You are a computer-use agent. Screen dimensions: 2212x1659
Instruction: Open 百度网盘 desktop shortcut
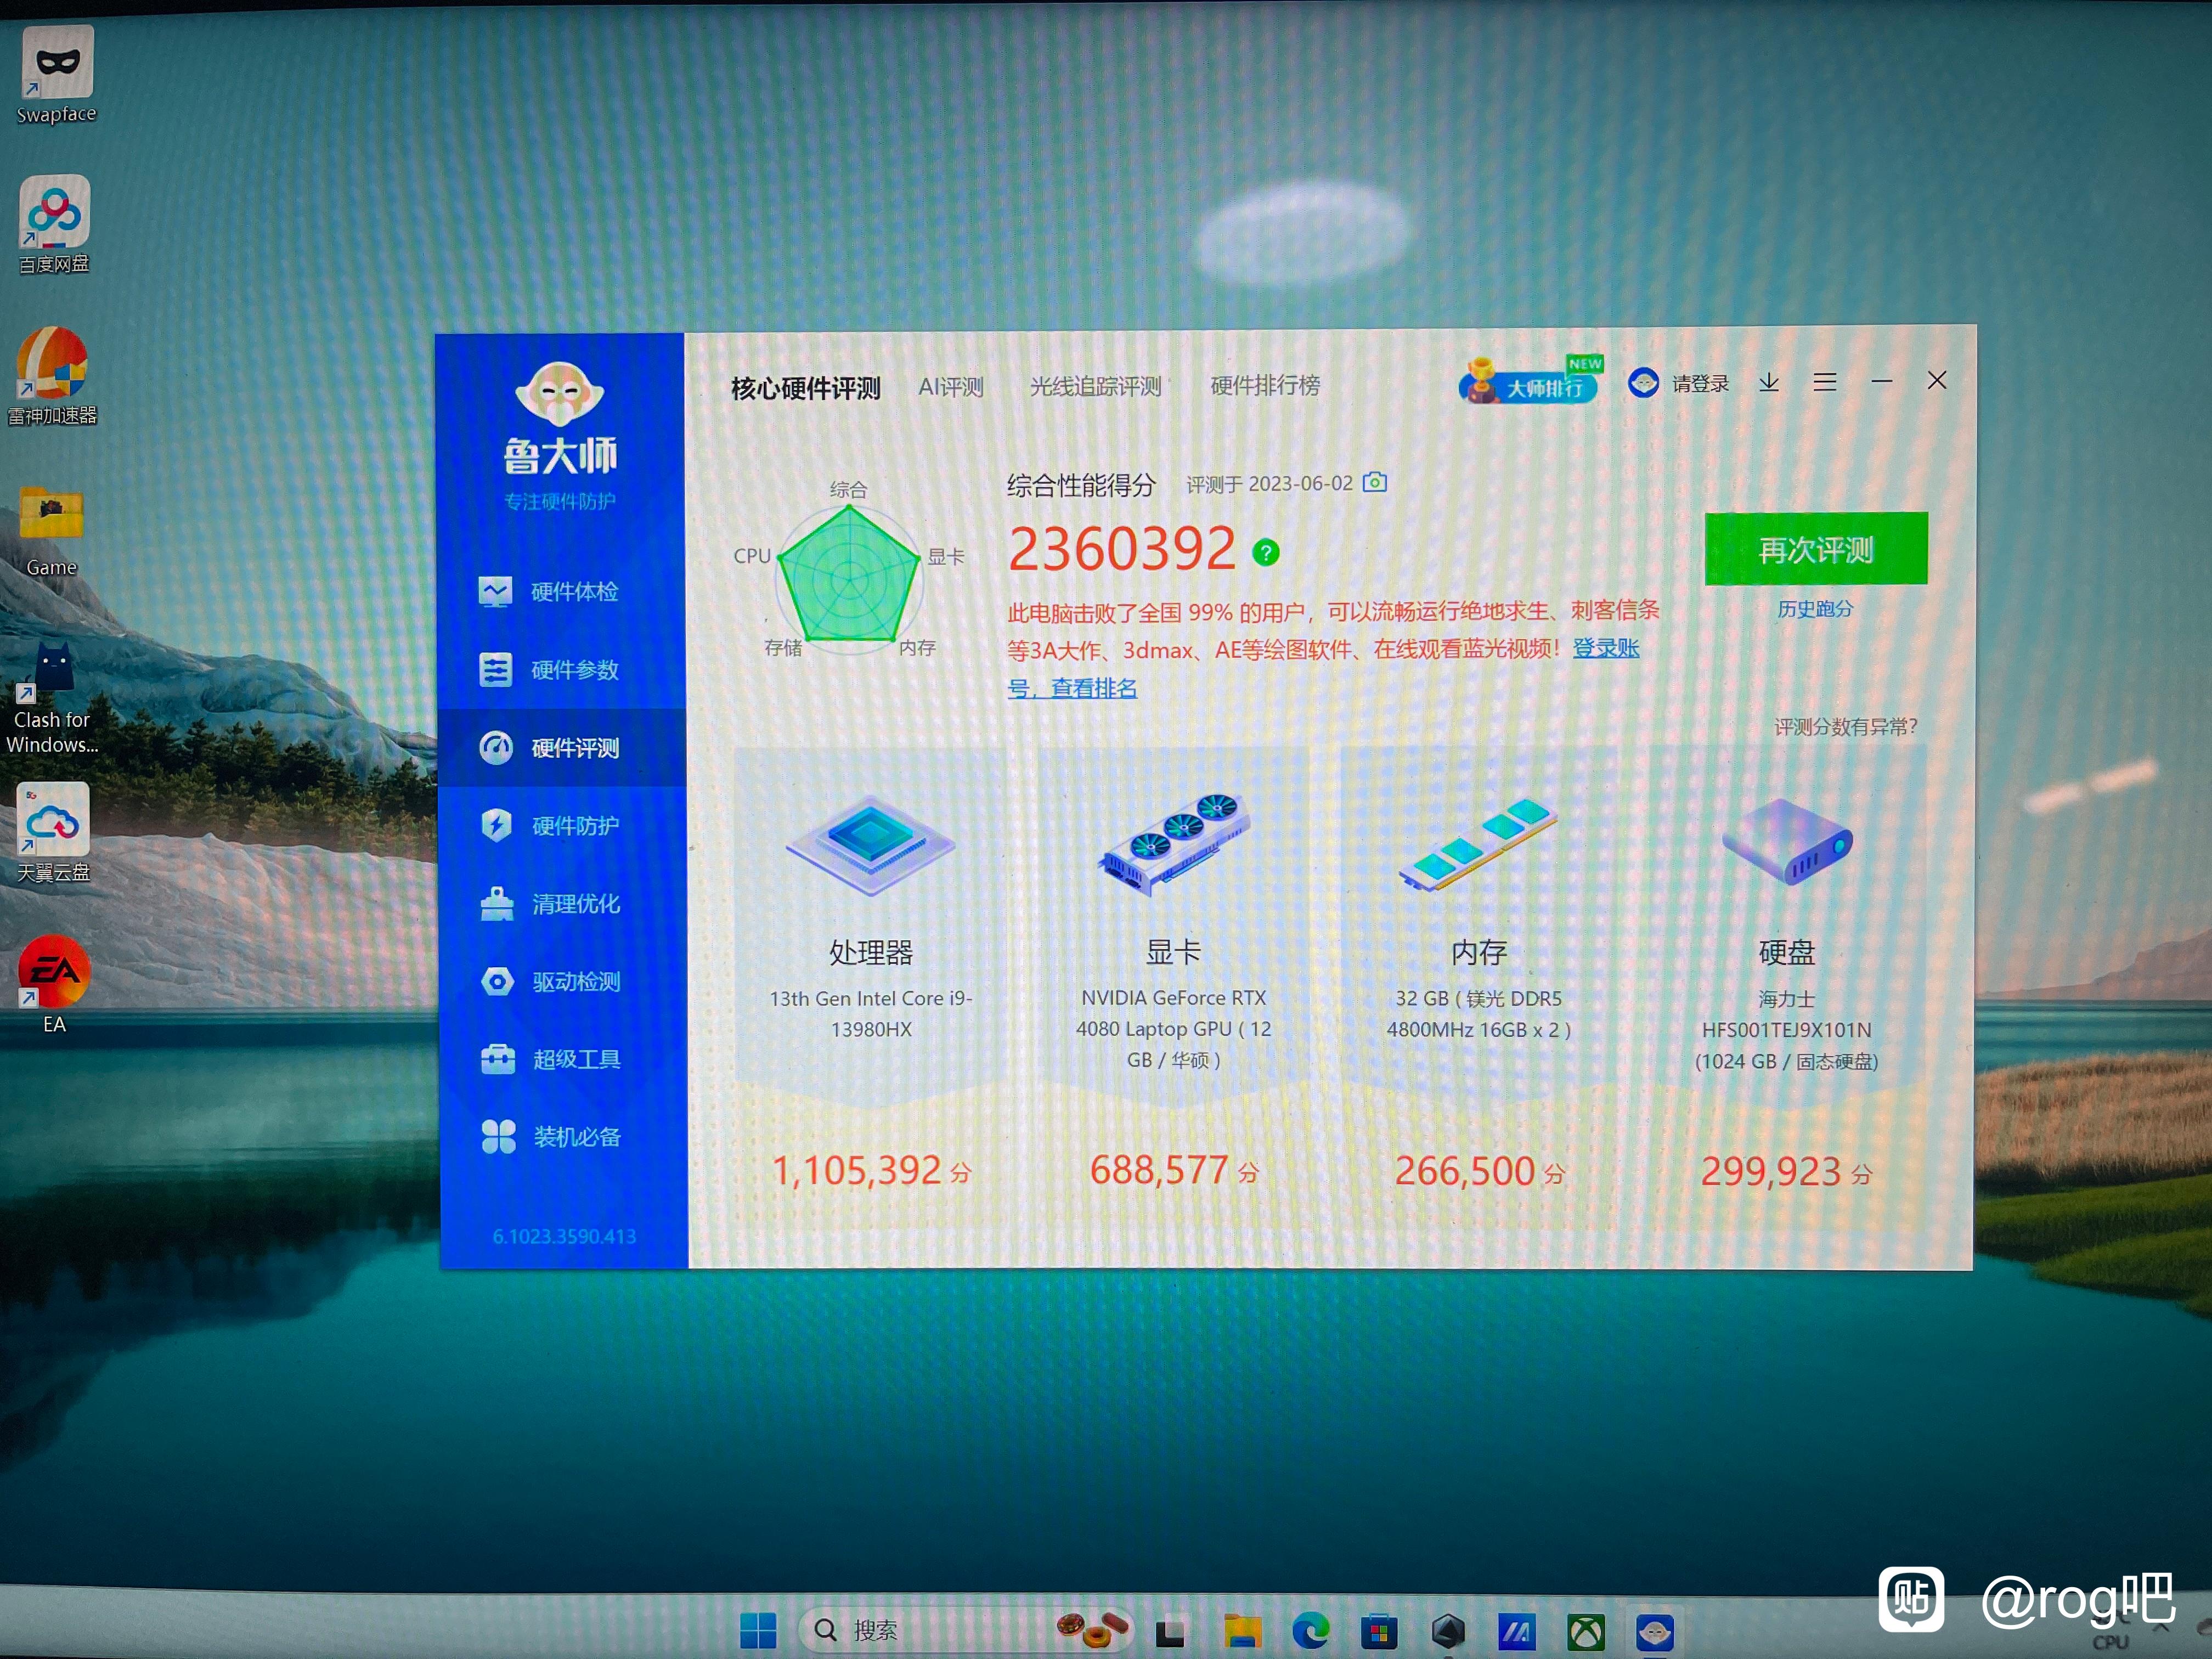coord(54,225)
